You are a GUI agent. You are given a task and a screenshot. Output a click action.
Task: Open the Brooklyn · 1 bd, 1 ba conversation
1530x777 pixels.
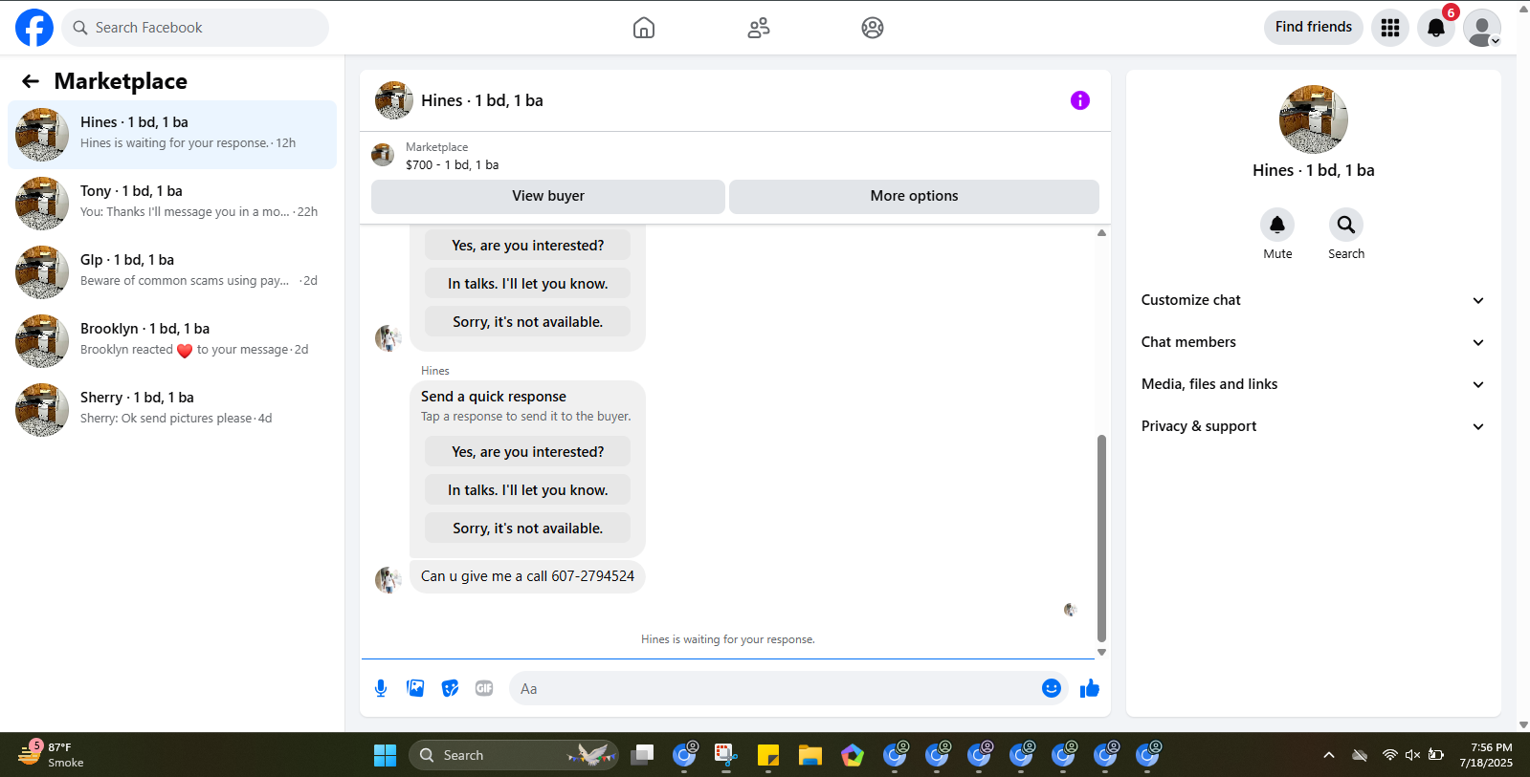coord(172,341)
